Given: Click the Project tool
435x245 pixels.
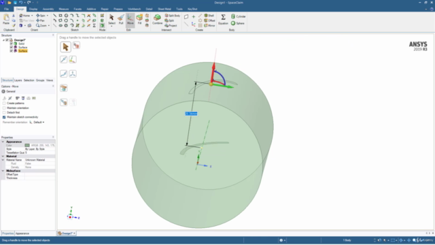Looking at the screenshot, I should tap(171, 26).
